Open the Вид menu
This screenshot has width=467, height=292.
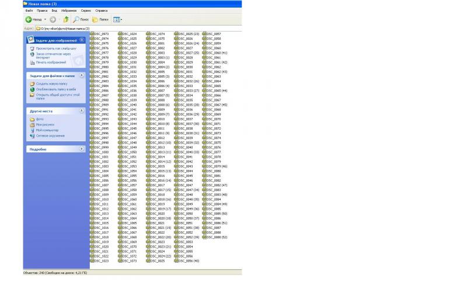click(54, 11)
